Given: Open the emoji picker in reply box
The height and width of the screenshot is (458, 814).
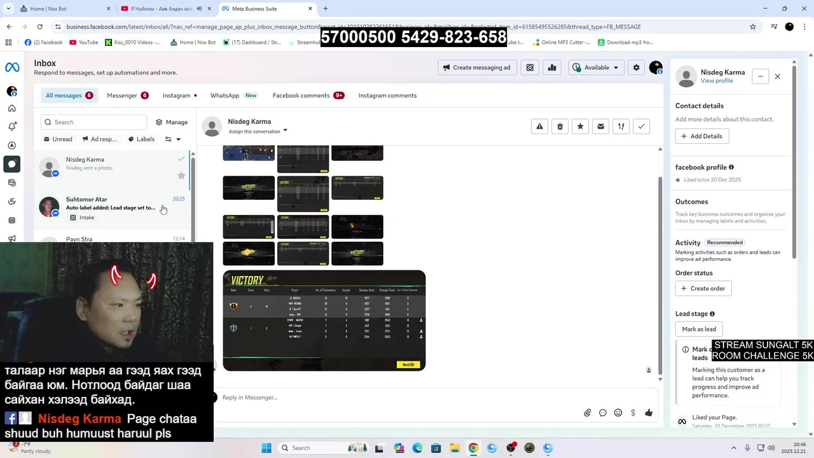Looking at the screenshot, I should 618,413.
